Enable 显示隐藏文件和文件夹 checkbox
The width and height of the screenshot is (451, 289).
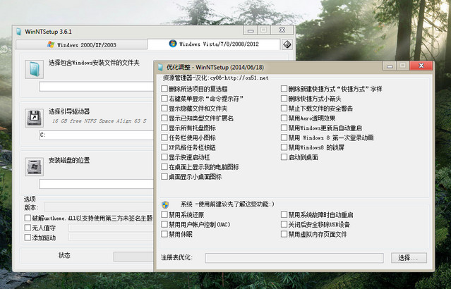[x=165, y=109]
